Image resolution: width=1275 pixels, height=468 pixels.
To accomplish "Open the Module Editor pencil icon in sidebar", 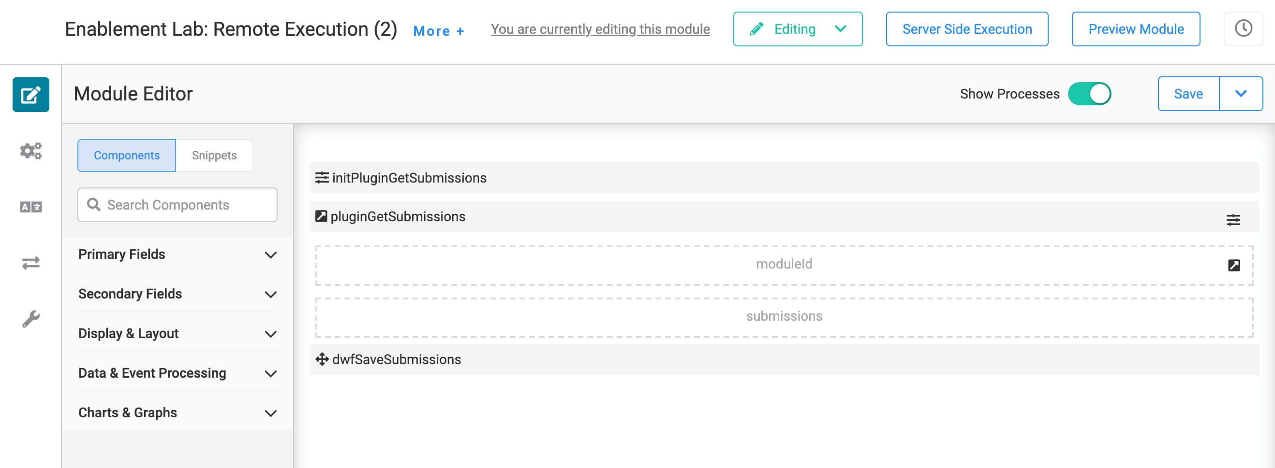I will [30, 94].
